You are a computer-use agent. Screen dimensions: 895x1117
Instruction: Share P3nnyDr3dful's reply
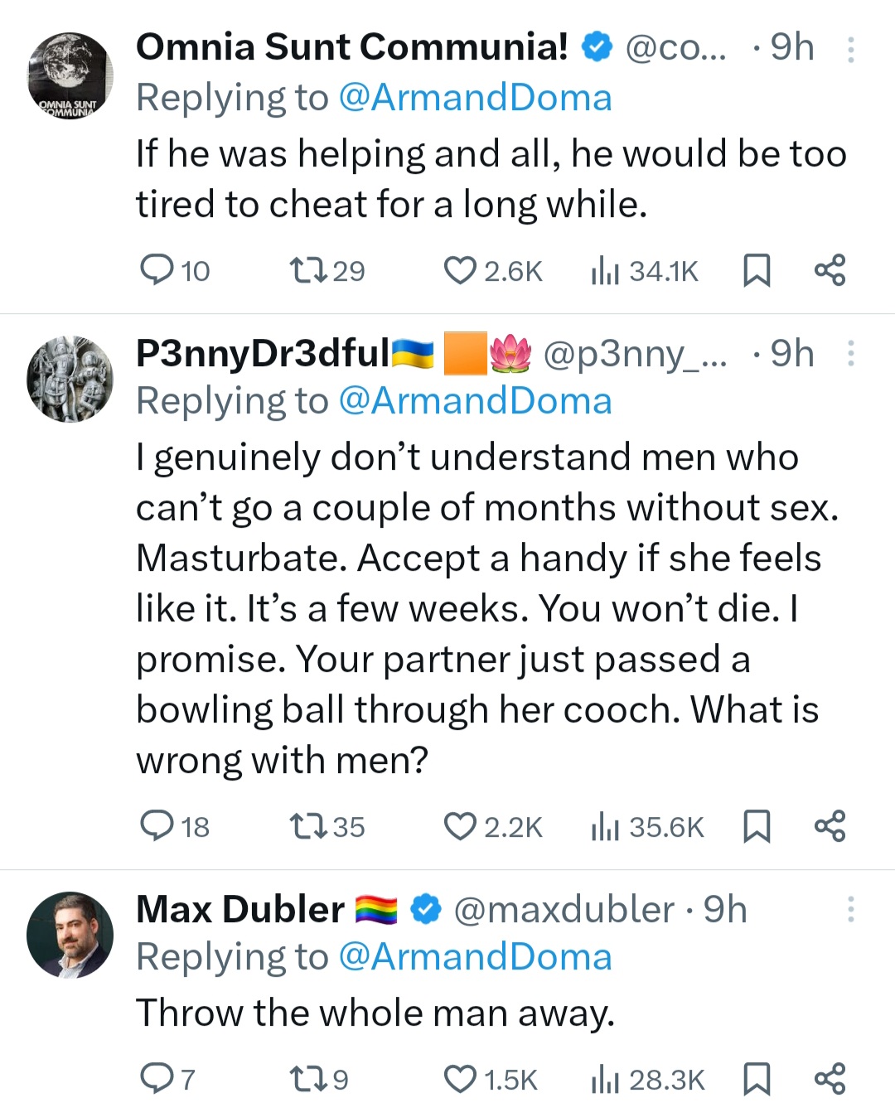(x=830, y=826)
